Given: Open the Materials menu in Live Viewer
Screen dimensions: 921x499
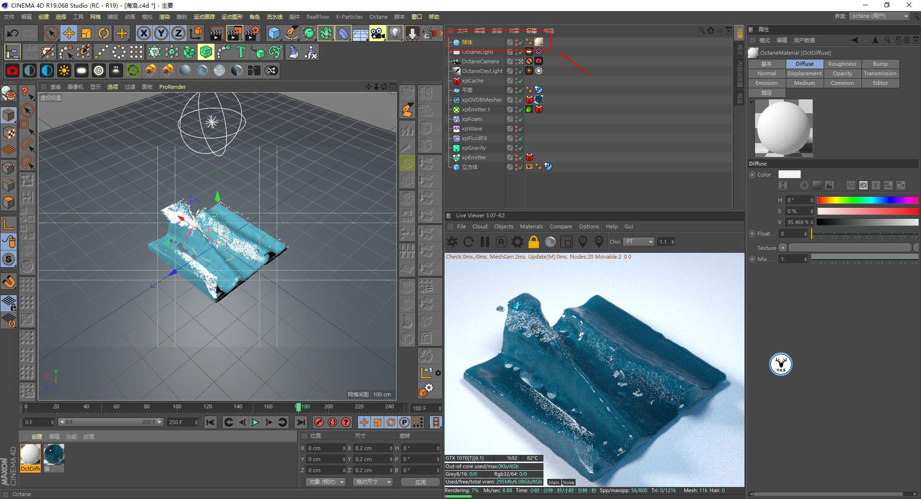Looking at the screenshot, I should pyautogui.click(x=531, y=226).
